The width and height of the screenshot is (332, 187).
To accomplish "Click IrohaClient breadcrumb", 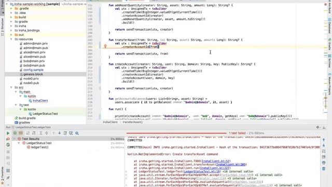I will click(x=110, y=122).
